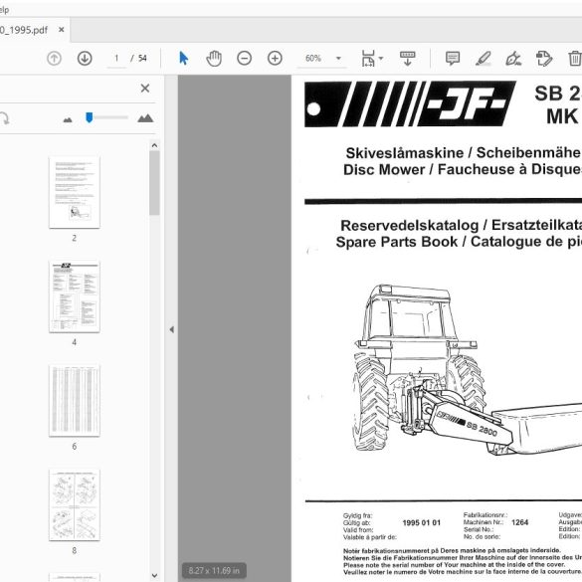Click the 8.27 x 11.69 in page size label

tap(214, 570)
